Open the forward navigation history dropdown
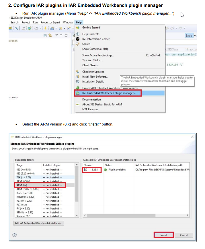Screen dimensions: 205x249 coord(185,28)
